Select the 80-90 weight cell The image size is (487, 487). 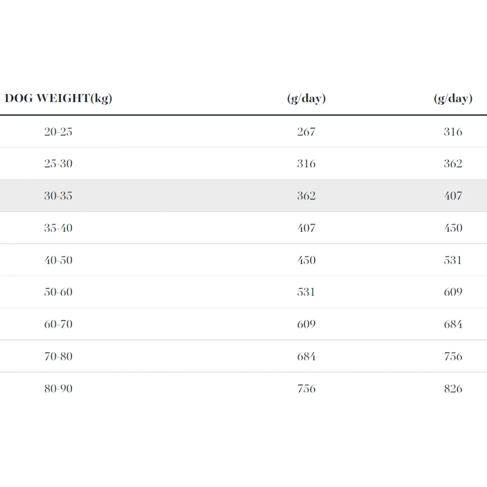pyautogui.click(x=58, y=389)
